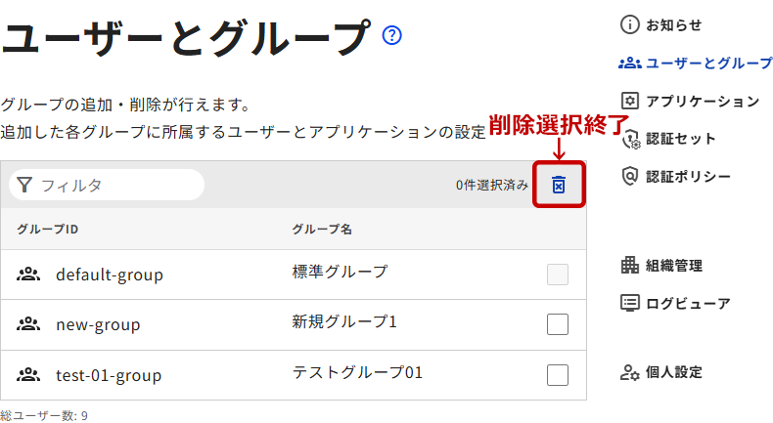773x423 pixels.
Task: Click the 組織管理 building icon
Action: [x=630, y=265]
